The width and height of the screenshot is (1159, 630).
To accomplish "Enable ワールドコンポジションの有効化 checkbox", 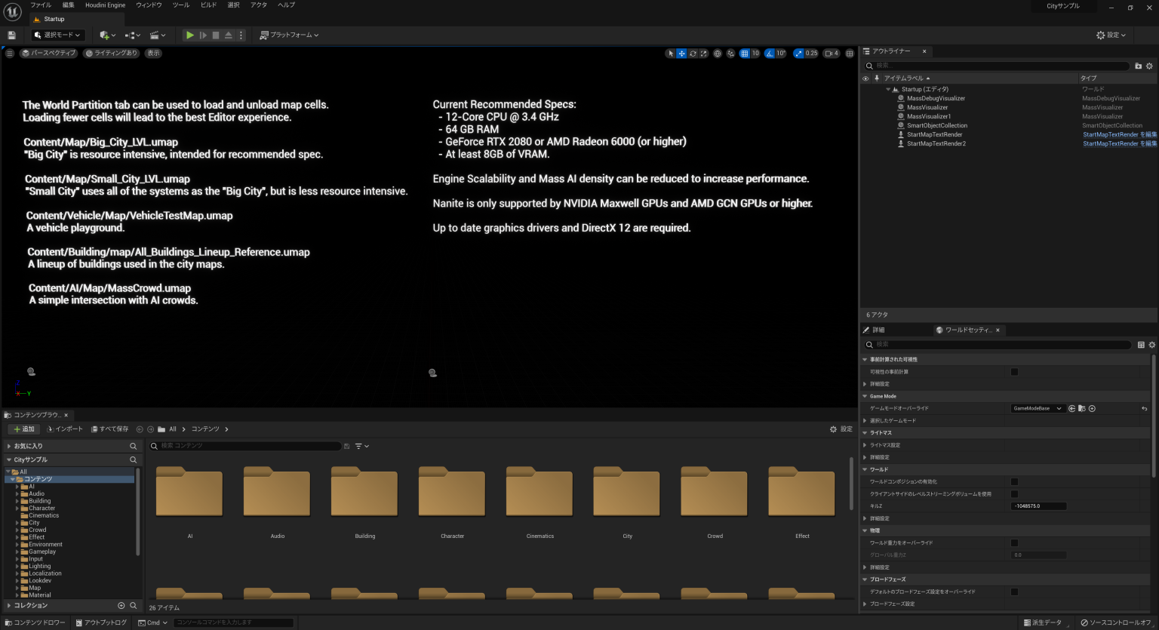I will [x=1014, y=481].
